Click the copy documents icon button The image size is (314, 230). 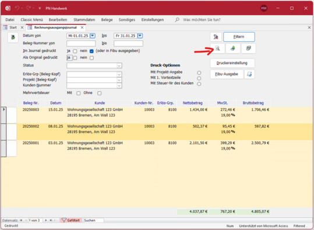tap(248, 48)
